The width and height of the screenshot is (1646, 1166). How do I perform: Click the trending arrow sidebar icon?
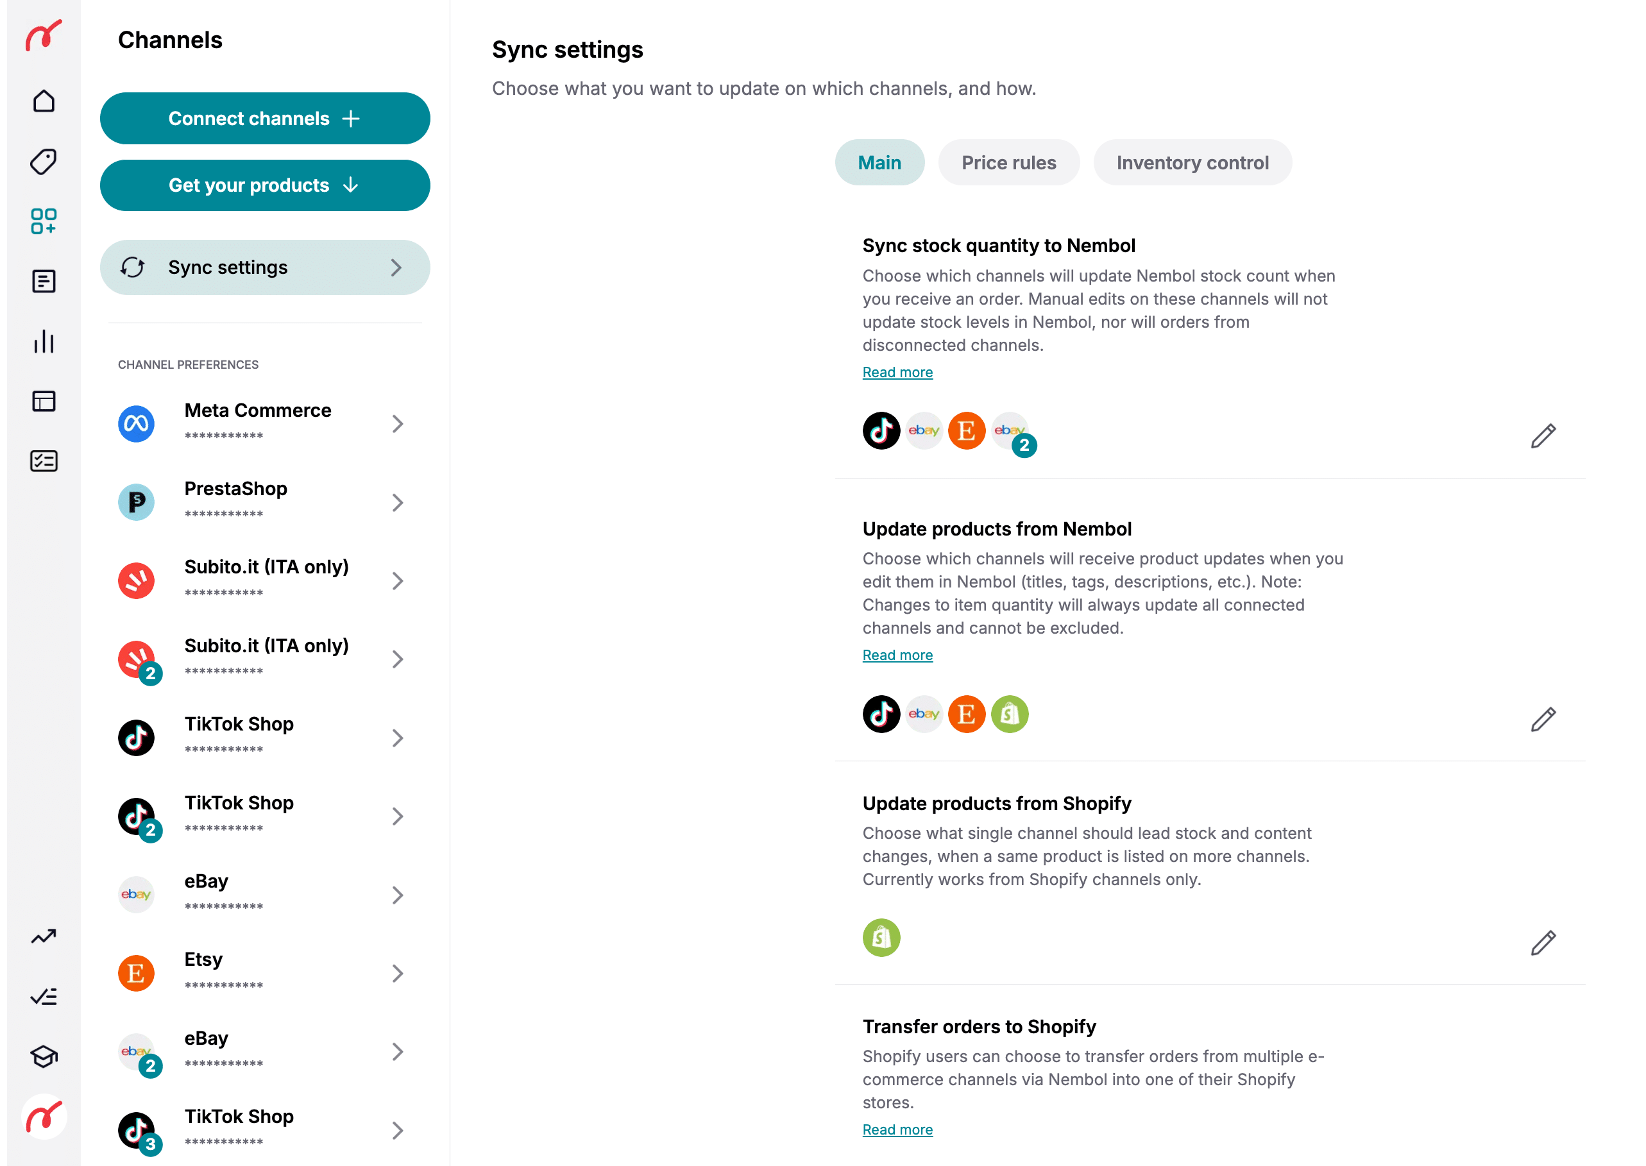(44, 936)
